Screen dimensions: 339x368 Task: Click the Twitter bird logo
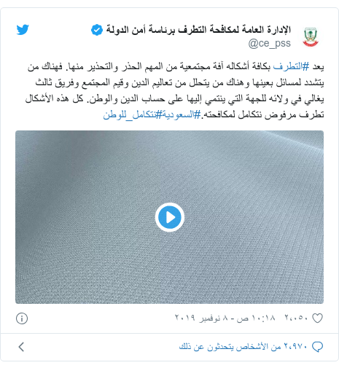[23, 30]
